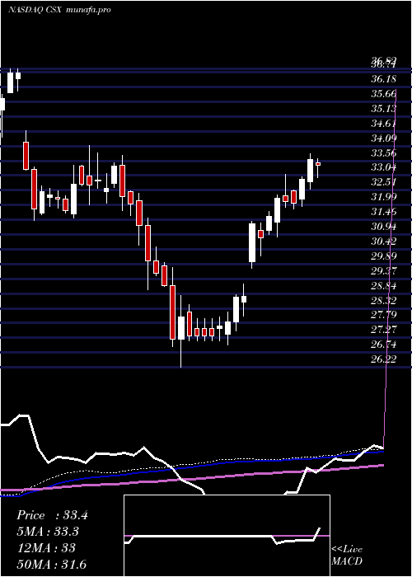Image resolution: width=412 pixels, height=577 pixels.
Task: Select the 31.99 price axis label
Action: pyautogui.click(x=383, y=197)
